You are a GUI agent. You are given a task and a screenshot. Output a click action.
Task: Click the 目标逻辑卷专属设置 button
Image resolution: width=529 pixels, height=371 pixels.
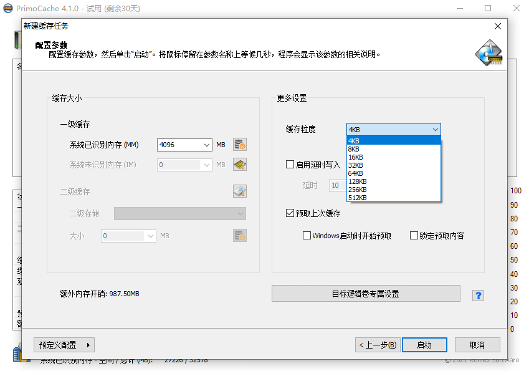[x=365, y=294]
